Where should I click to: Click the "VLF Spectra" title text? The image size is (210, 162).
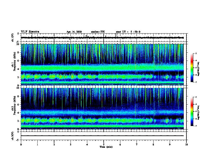pos(30,32)
